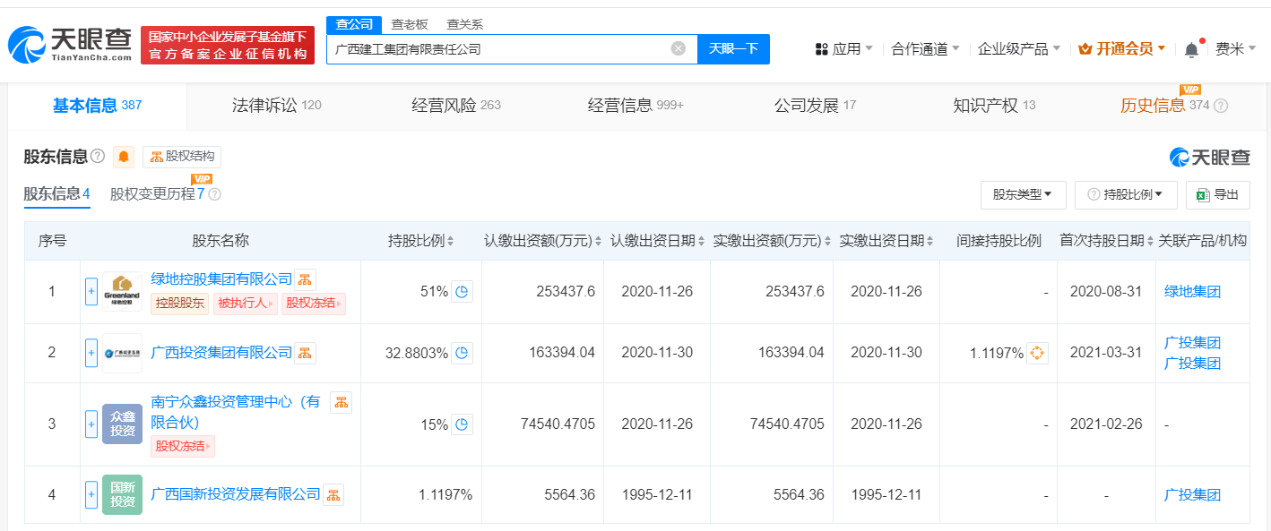This screenshot has height=531, width=1271.
Task: Click the company search input field
Action: 497,49
